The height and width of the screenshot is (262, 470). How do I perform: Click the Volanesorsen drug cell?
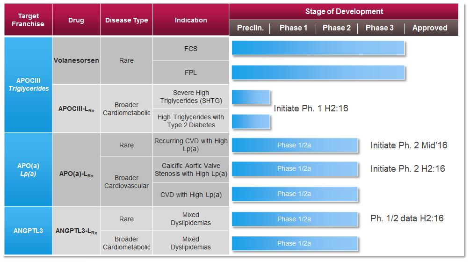76,60
